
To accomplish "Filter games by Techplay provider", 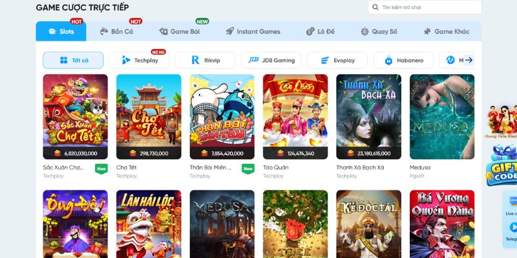I will pyautogui.click(x=140, y=60).
